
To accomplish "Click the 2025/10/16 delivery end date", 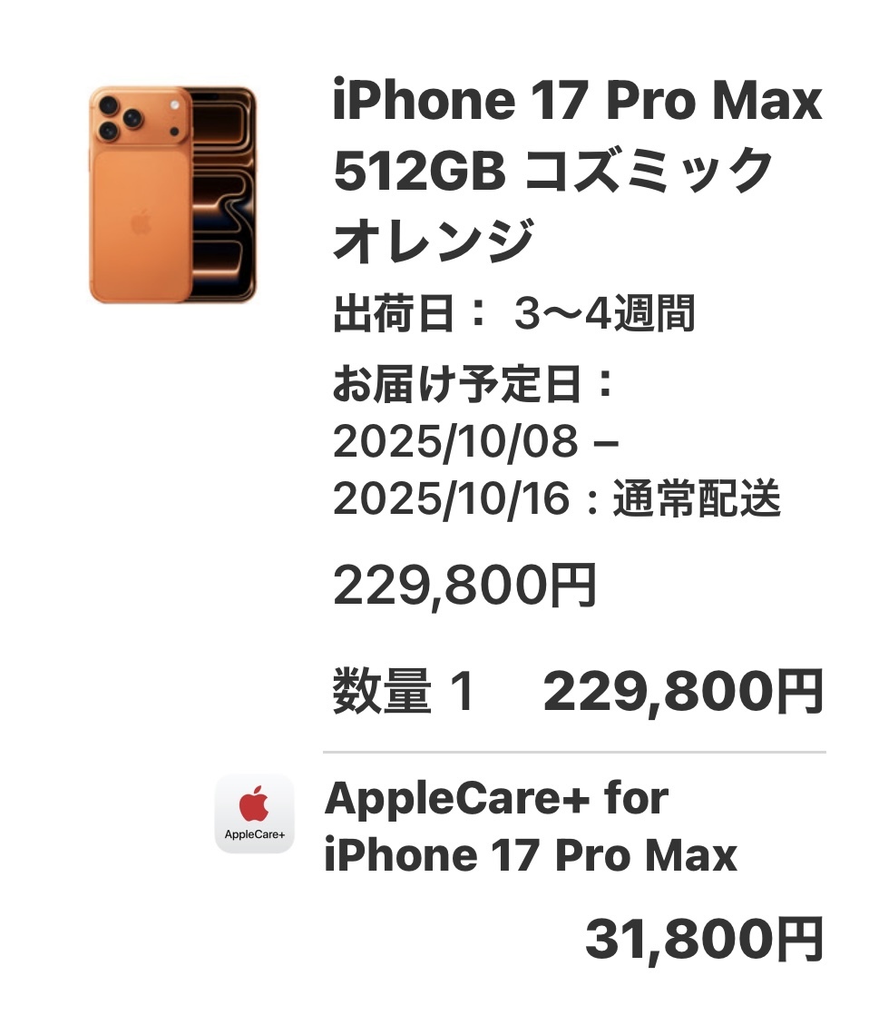I will (x=451, y=498).
